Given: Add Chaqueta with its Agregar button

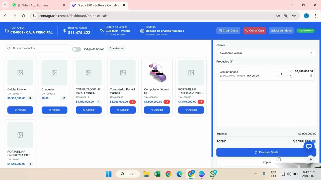Looking at the screenshot, I should pyautogui.click(x=54, y=110).
